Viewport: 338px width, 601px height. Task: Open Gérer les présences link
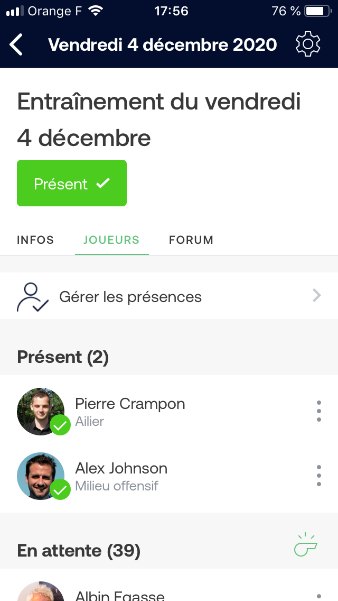coord(130,297)
